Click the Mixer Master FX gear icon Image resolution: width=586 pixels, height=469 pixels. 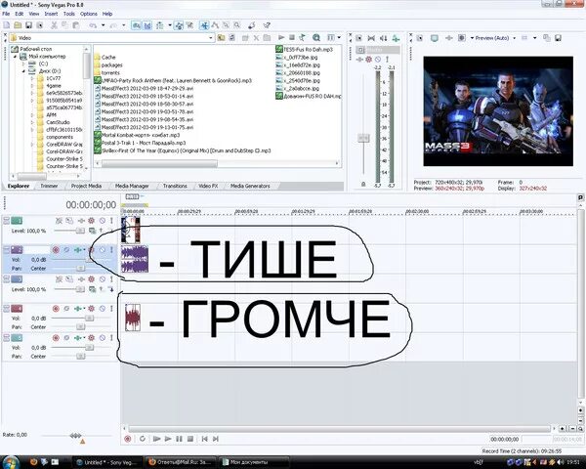coord(369,60)
